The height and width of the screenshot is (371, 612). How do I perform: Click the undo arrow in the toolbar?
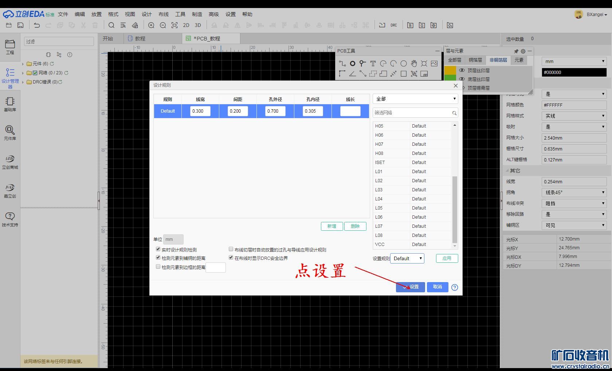pos(37,25)
